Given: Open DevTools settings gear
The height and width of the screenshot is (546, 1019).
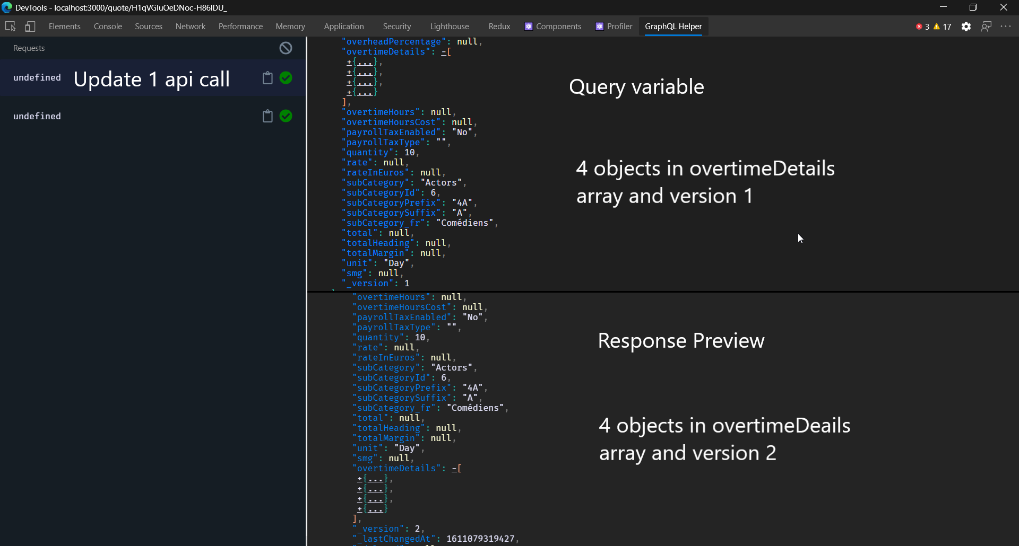Looking at the screenshot, I should [966, 26].
